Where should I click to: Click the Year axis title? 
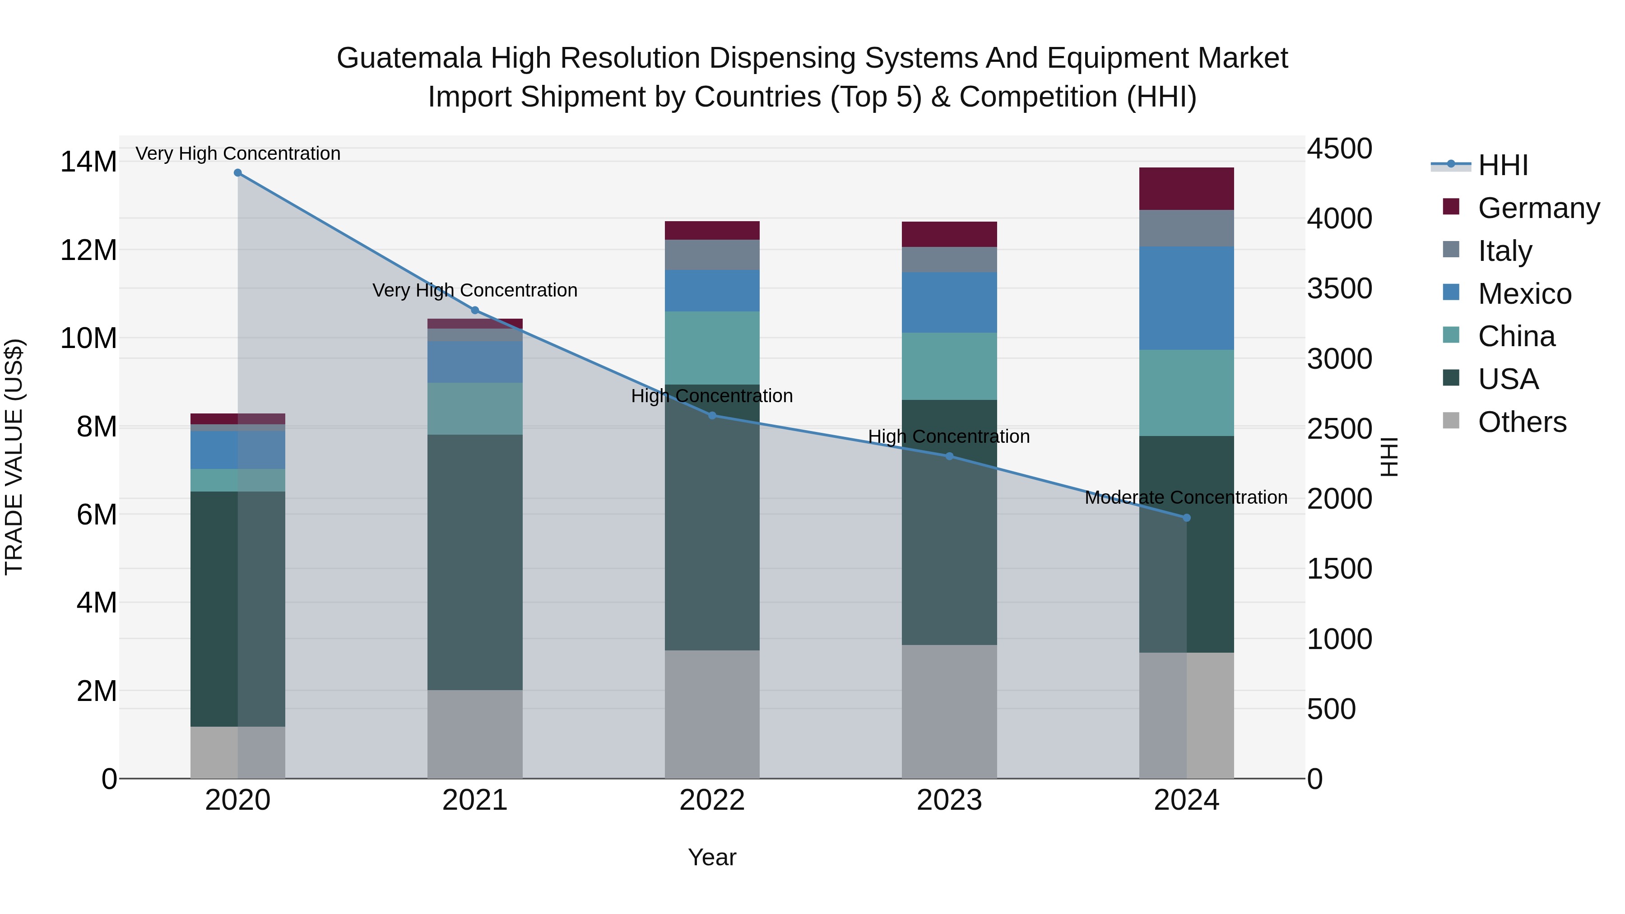pos(712,858)
